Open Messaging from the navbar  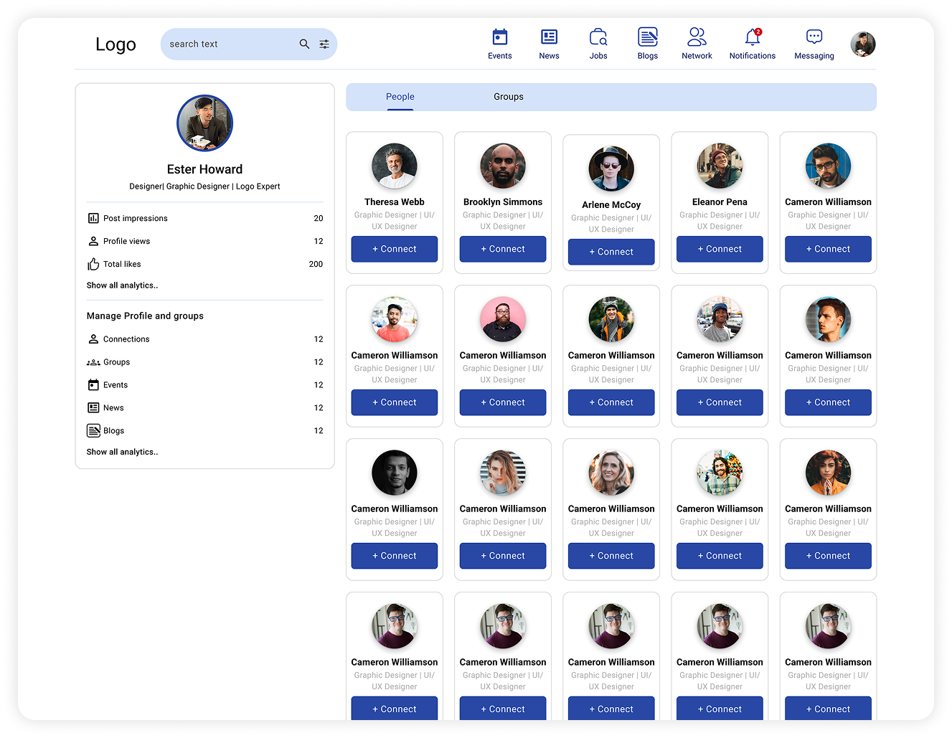814,35
